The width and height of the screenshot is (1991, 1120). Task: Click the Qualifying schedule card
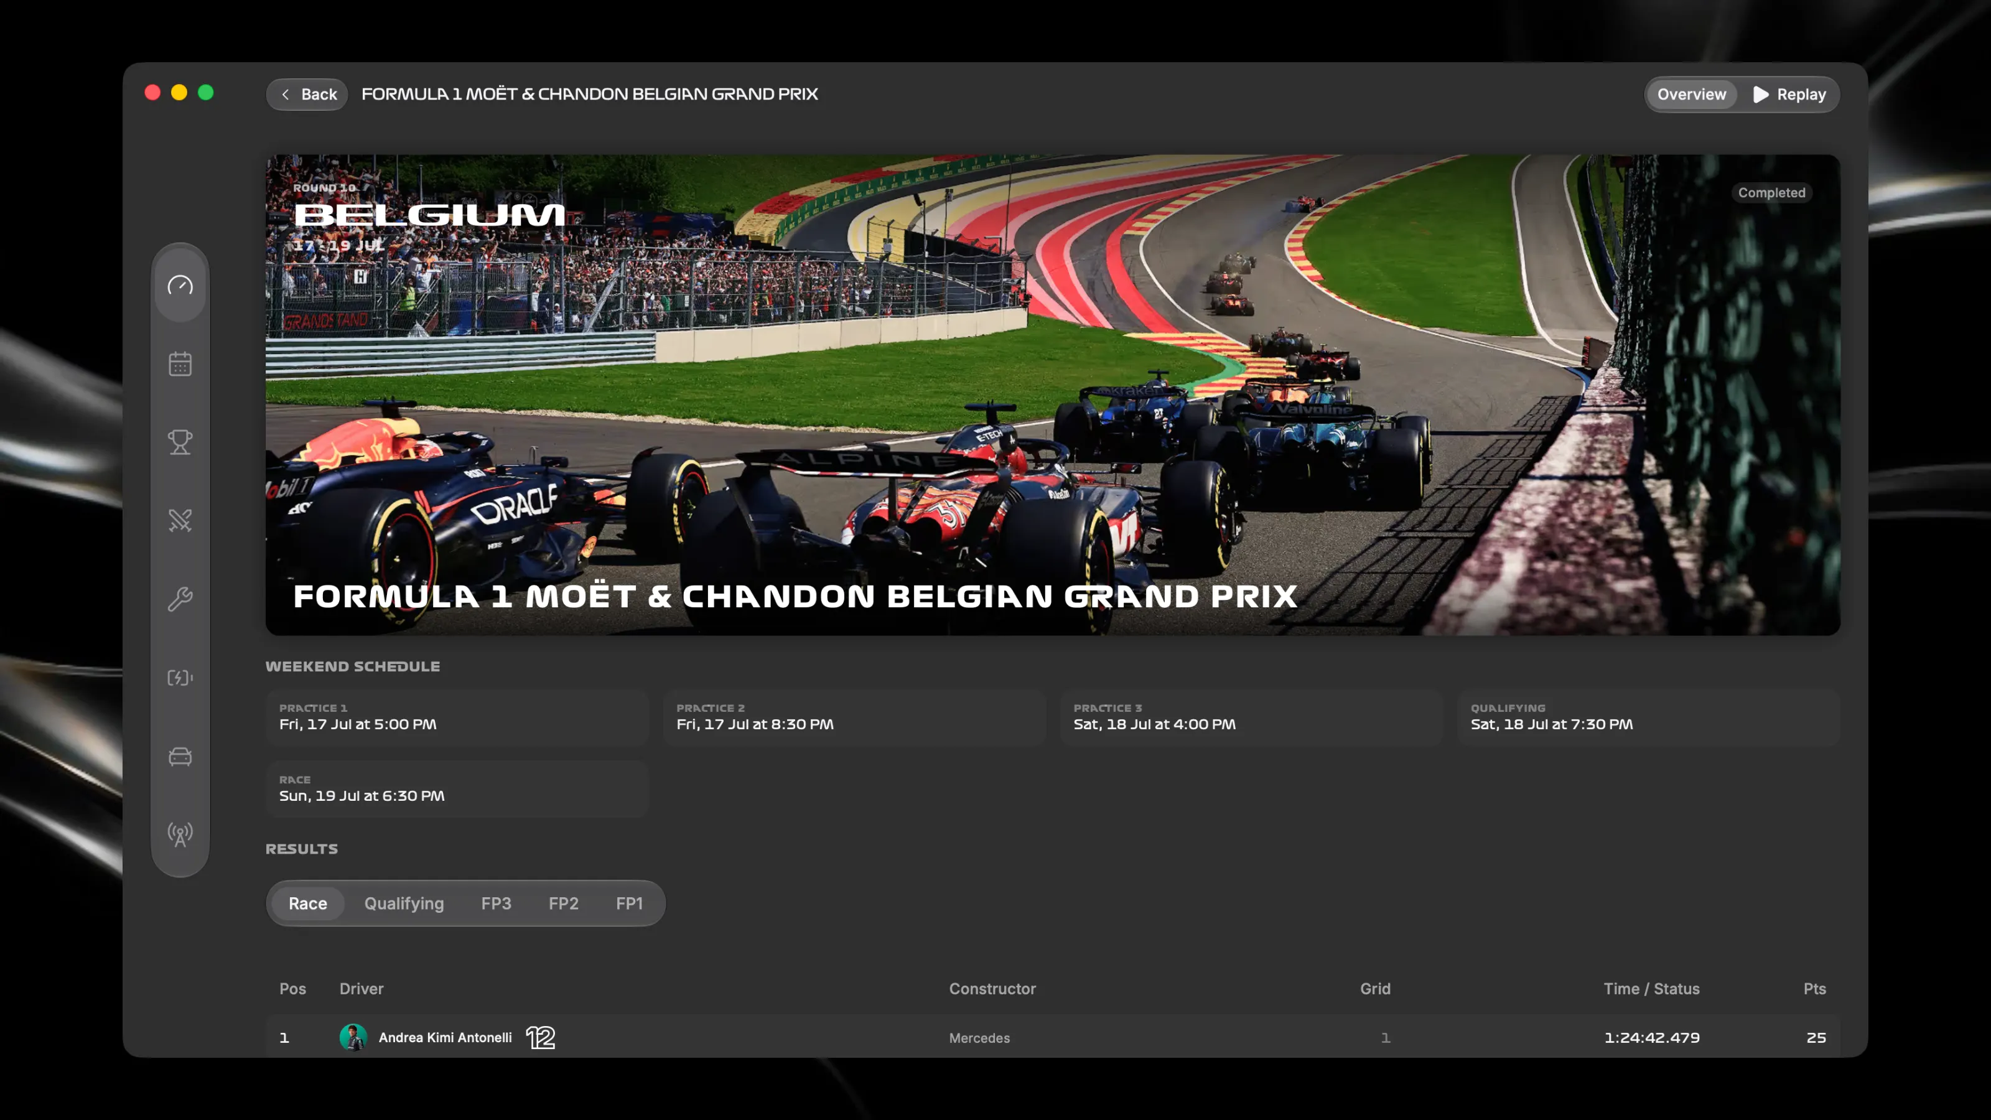point(1649,717)
